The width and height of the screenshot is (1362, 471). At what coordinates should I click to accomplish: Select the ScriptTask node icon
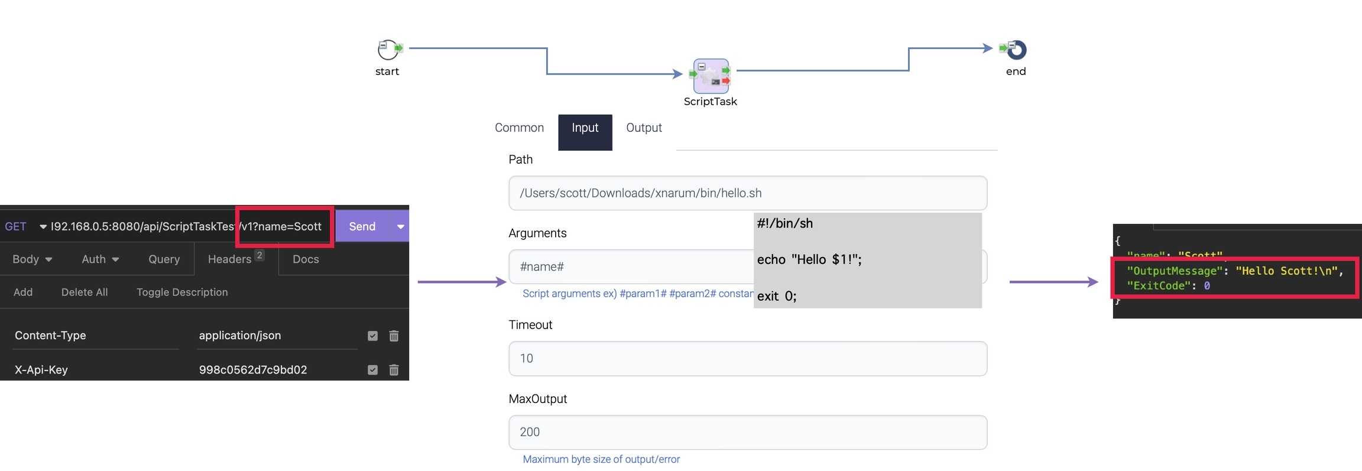[x=711, y=76]
